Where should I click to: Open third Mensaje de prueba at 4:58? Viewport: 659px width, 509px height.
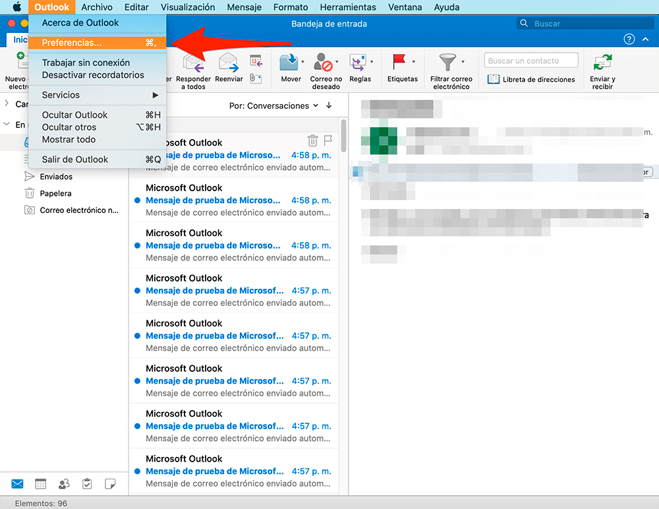tap(234, 245)
